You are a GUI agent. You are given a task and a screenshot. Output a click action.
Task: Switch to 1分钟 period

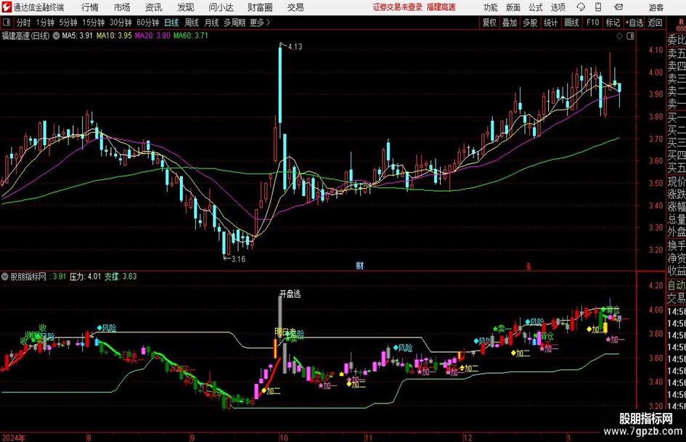pyautogui.click(x=45, y=22)
